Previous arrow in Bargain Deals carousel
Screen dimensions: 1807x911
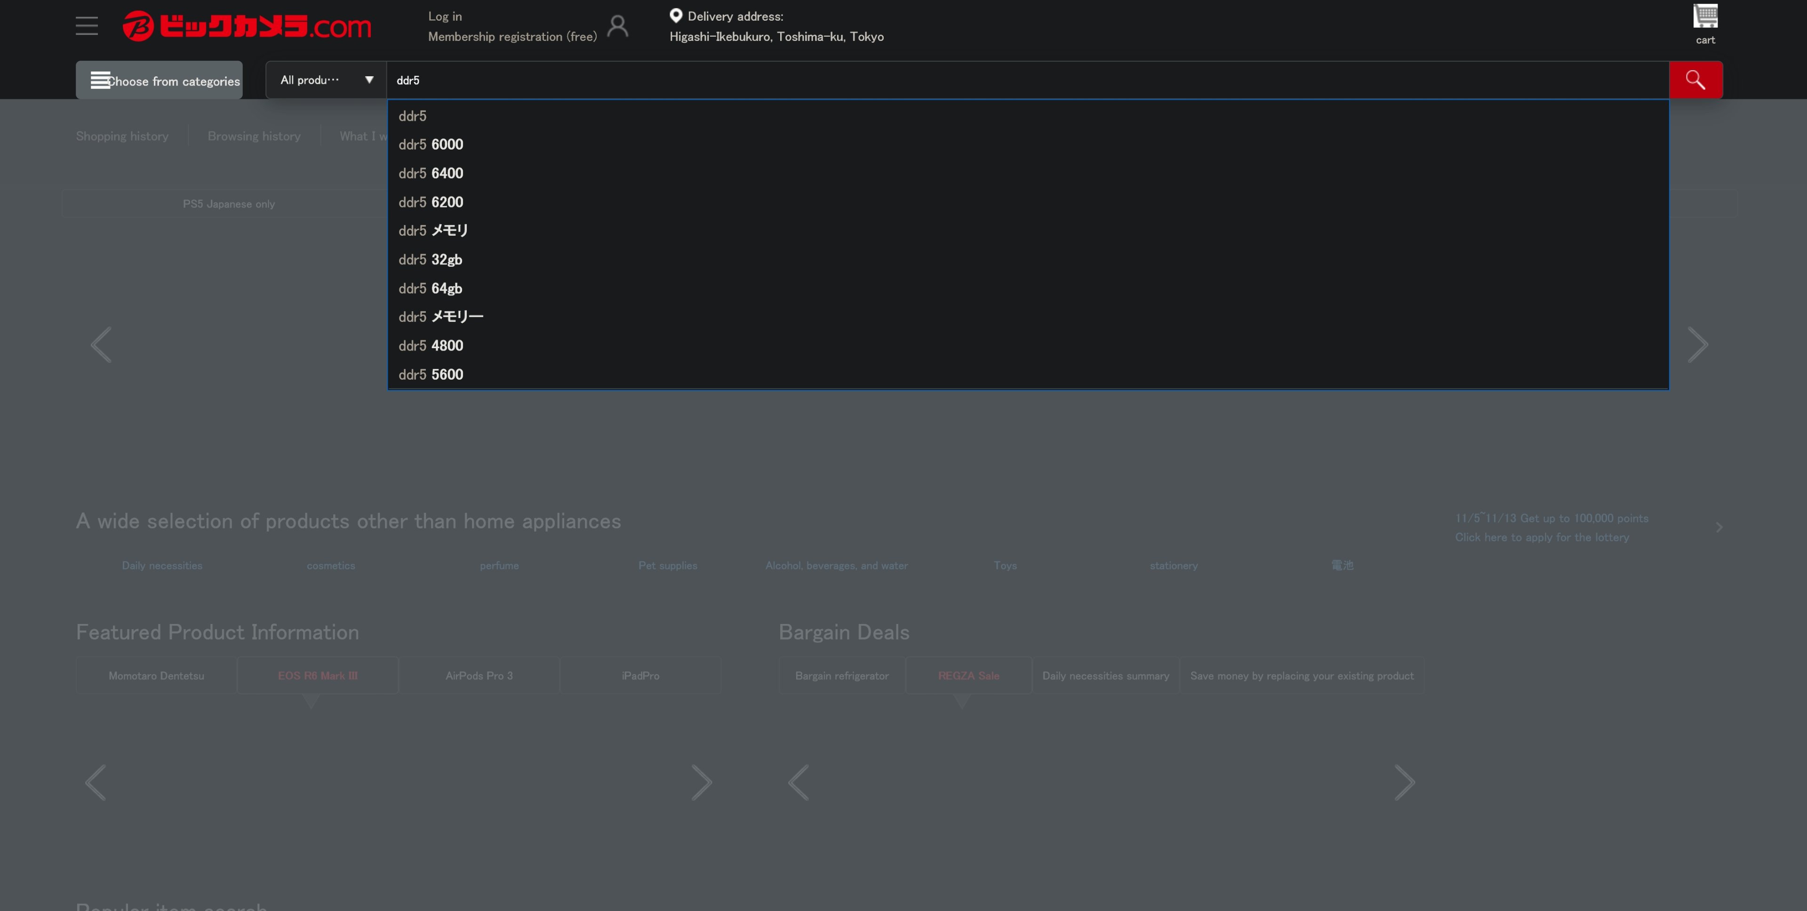[798, 782]
